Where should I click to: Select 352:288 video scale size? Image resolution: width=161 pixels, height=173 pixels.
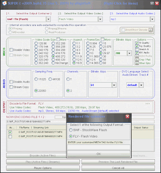click(x=53, y=43)
